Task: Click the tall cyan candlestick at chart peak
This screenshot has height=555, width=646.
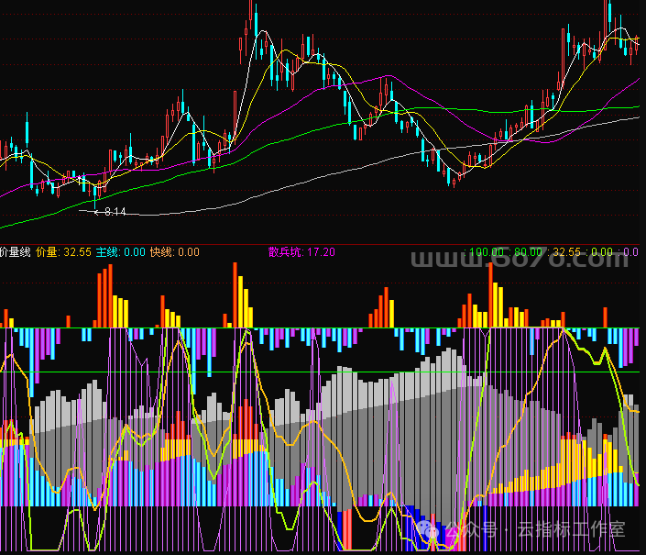Action: (x=256, y=23)
